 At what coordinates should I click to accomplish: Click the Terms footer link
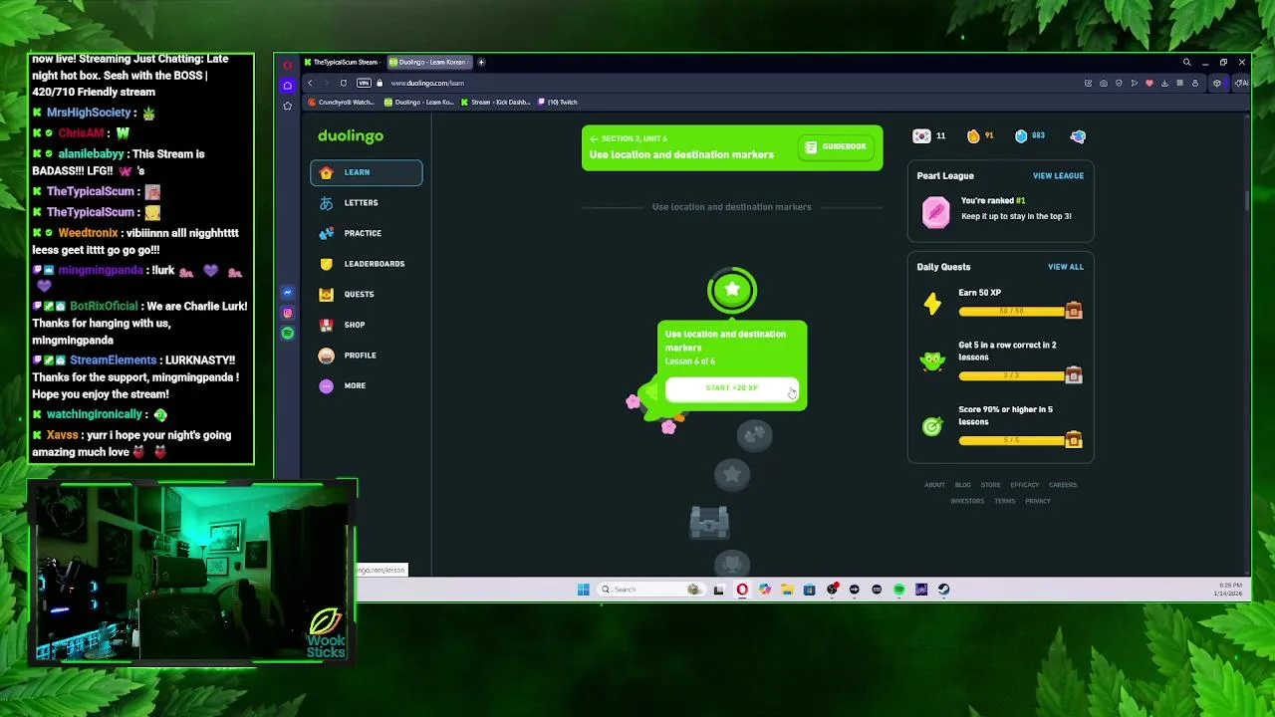[1005, 501]
